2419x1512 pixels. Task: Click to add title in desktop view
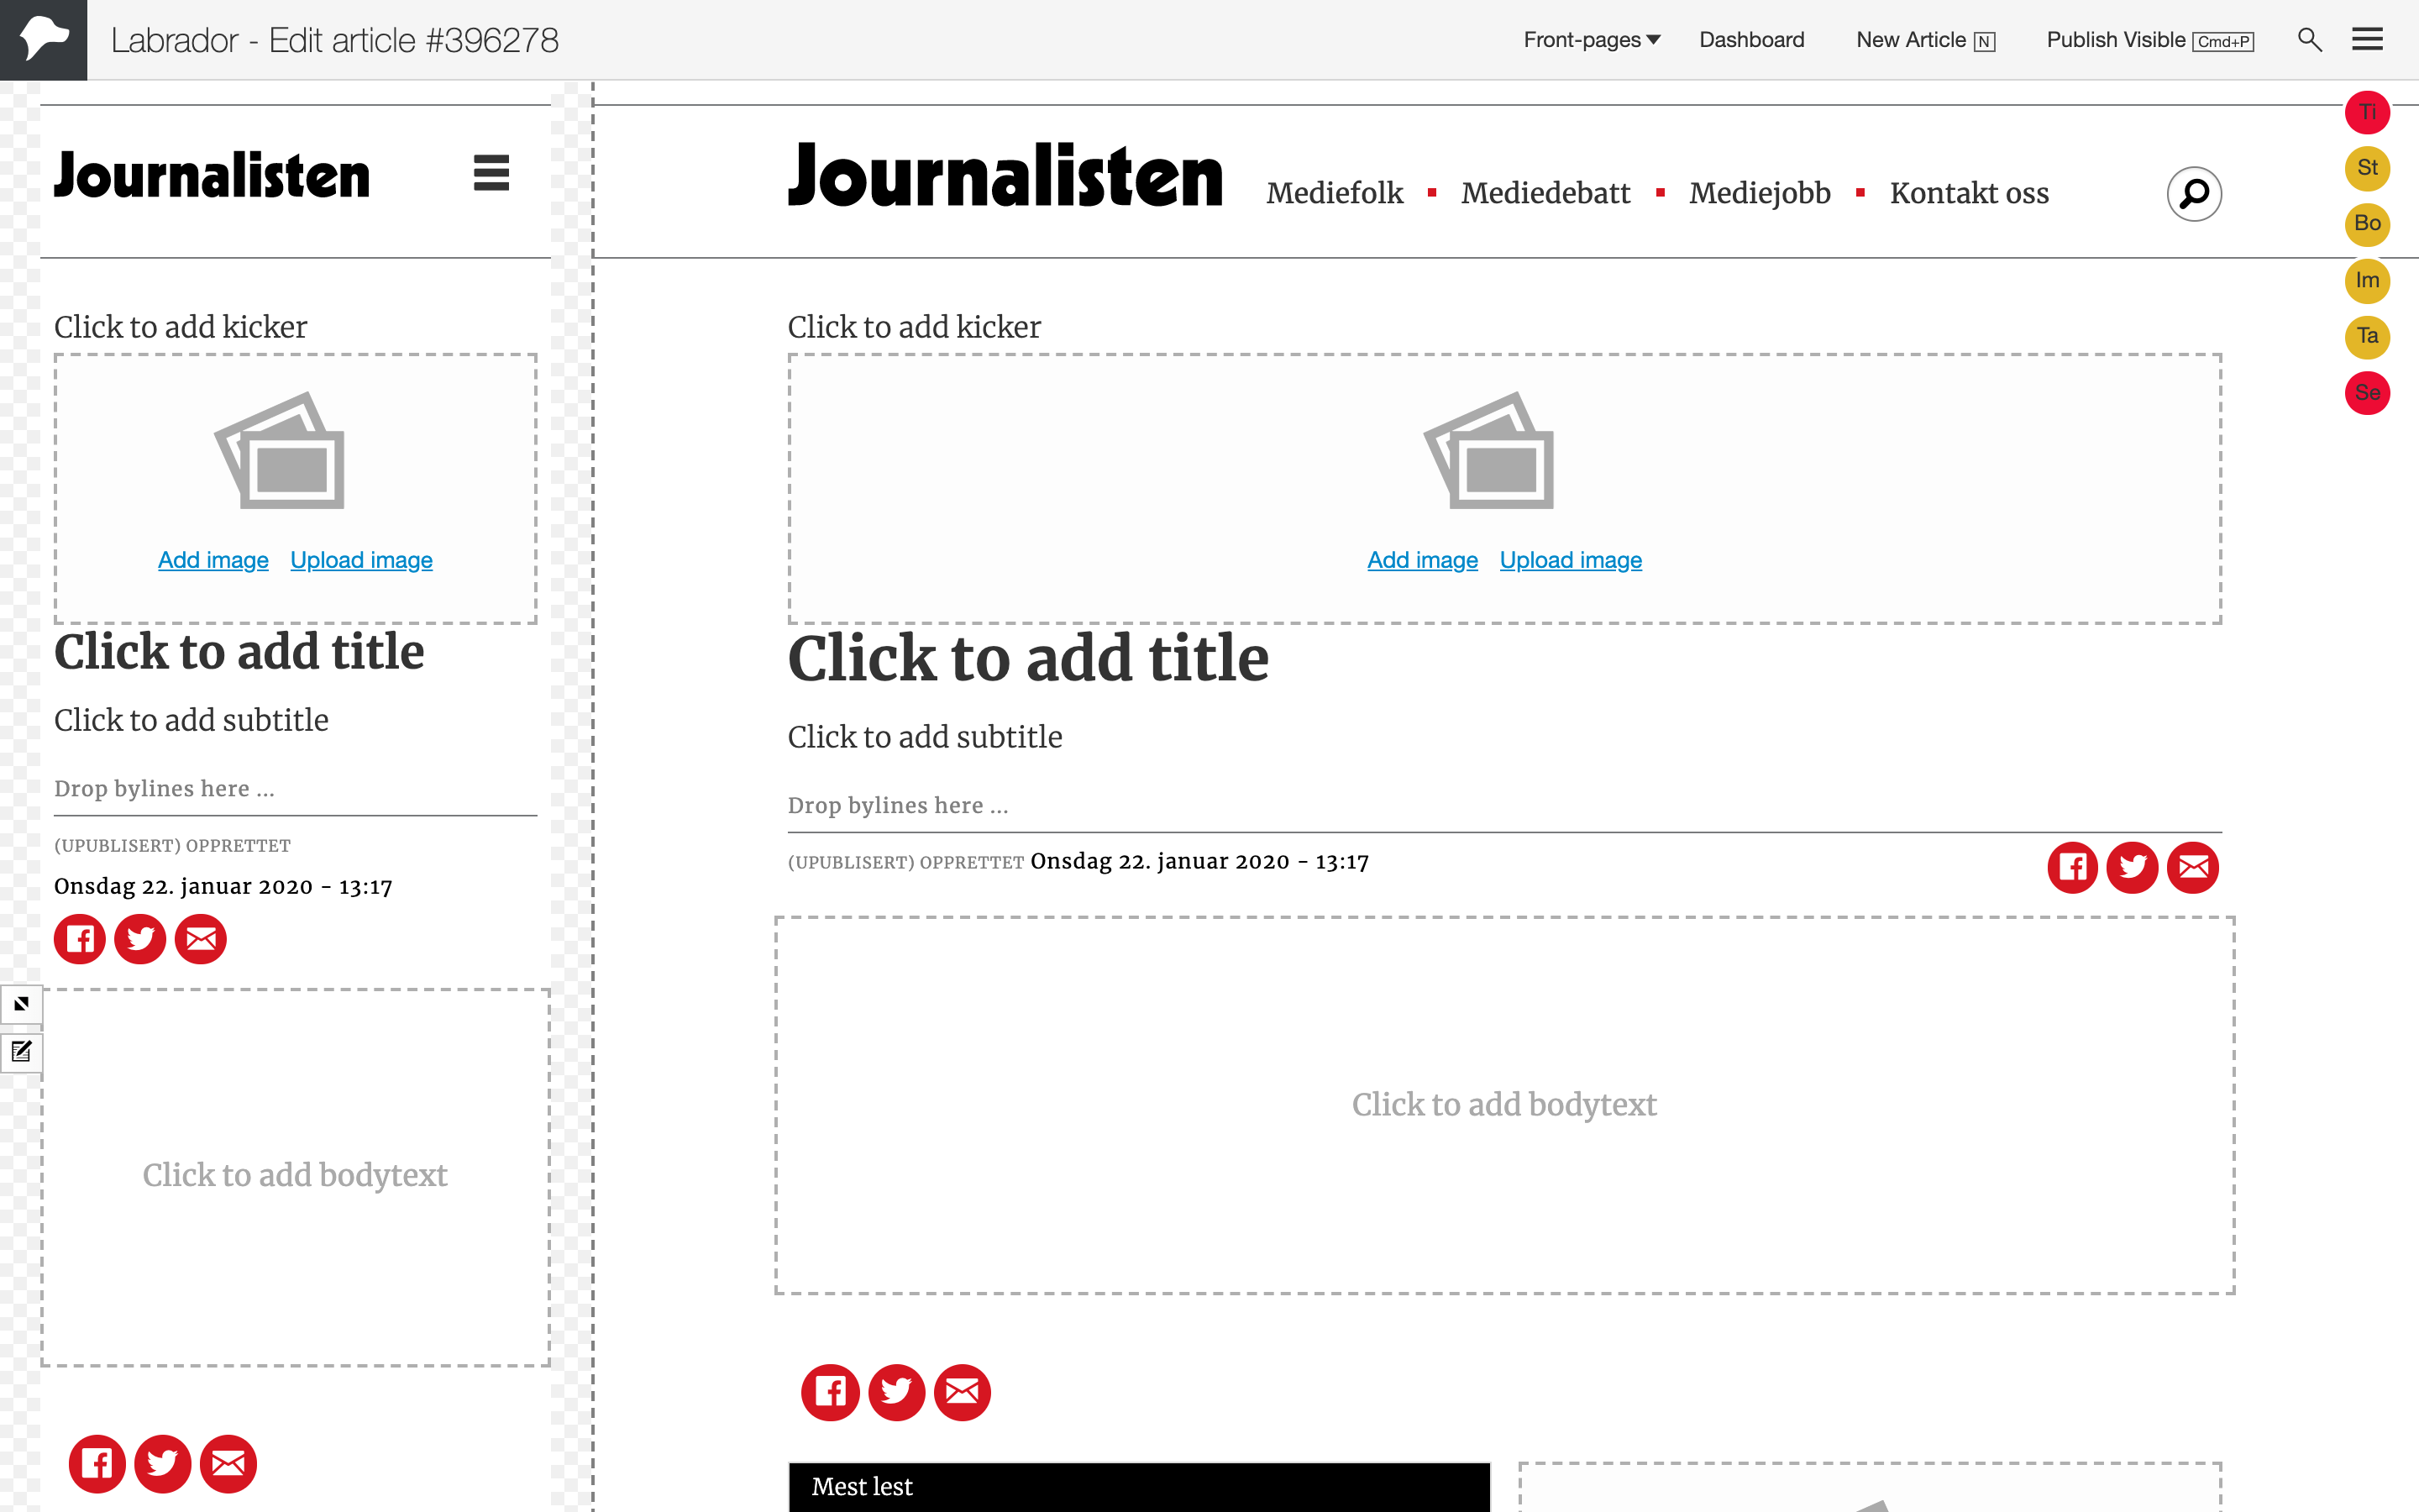1027,659
